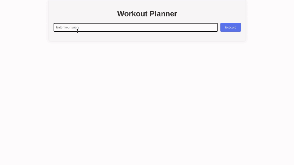Click the Workout Planner heading
Image resolution: width=294 pixels, height=165 pixels.
[x=147, y=14]
